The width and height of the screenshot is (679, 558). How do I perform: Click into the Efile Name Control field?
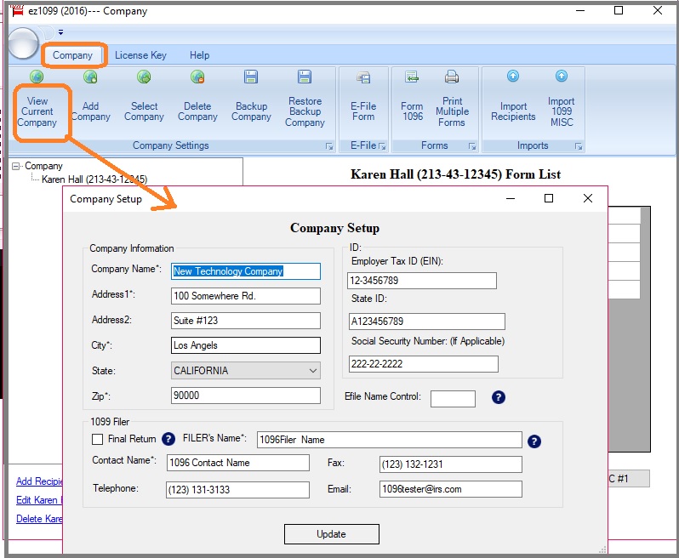(x=453, y=398)
